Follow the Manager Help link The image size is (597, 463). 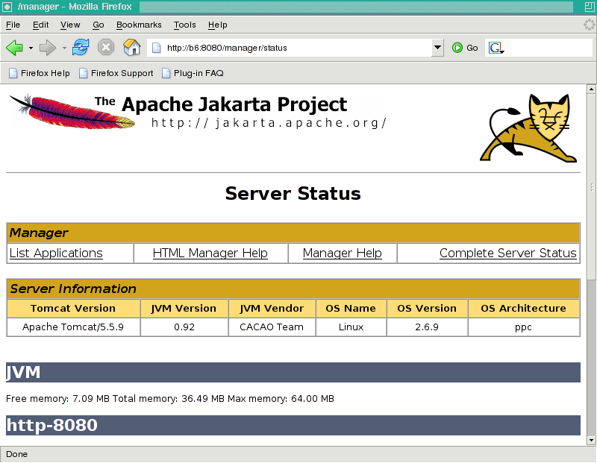click(x=343, y=253)
